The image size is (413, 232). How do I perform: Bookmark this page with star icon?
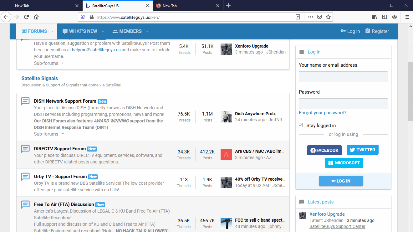[328, 17]
